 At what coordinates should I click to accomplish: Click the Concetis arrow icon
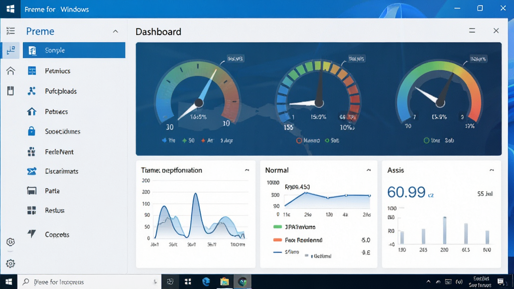(x=32, y=233)
